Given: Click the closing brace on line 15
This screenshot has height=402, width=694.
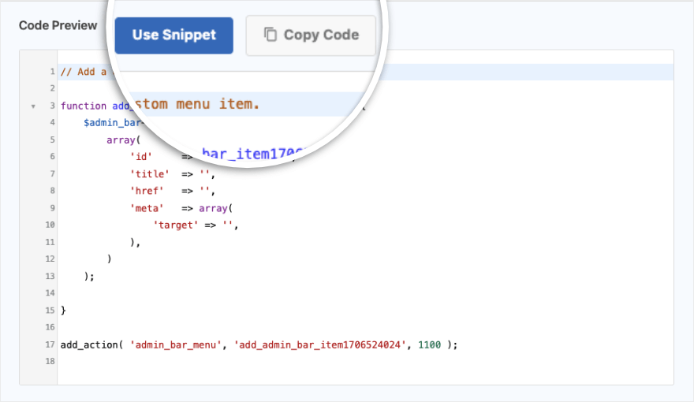Looking at the screenshot, I should coord(63,310).
